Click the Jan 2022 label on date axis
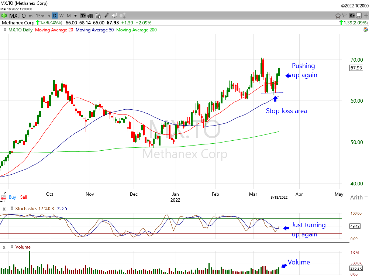 pos(175,197)
